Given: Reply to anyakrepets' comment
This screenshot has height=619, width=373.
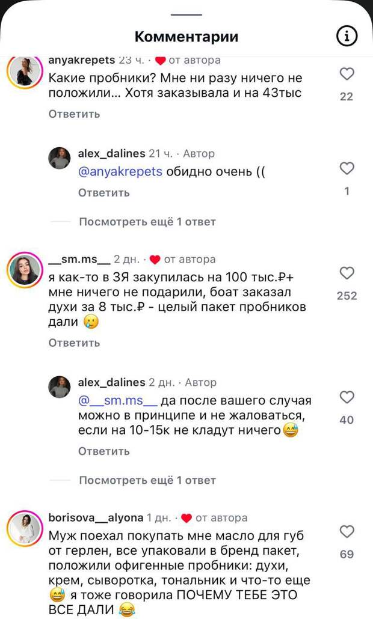Looking at the screenshot, I should 74,114.
